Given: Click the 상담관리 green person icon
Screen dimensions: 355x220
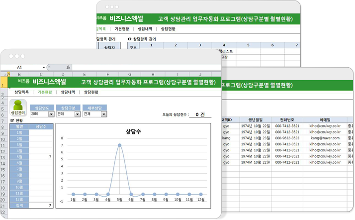Looking at the screenshot, I should coord(18,108).
